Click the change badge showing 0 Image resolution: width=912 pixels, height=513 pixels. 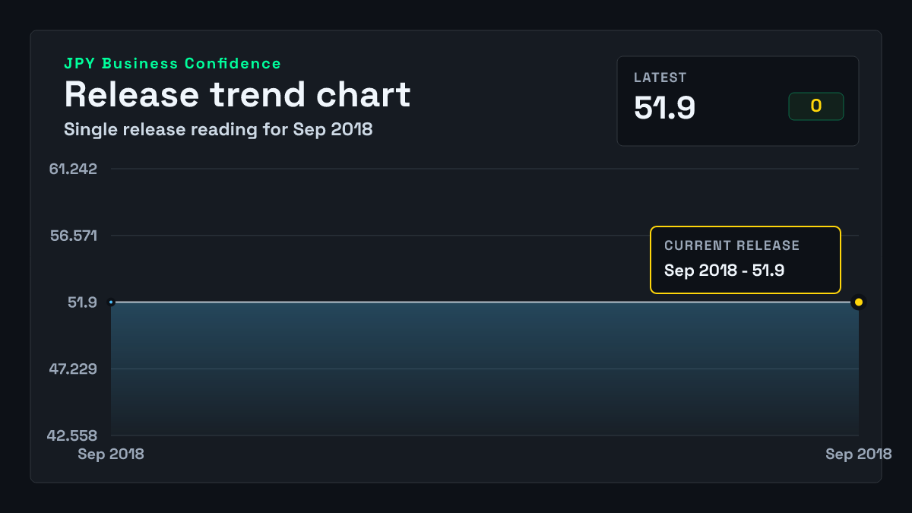(x=816, y=106)
